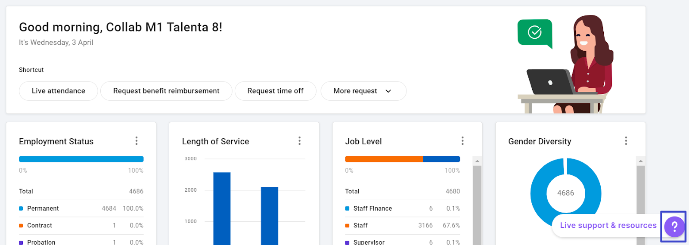Click the Good morning greeting heading

[x=121, y=27]
